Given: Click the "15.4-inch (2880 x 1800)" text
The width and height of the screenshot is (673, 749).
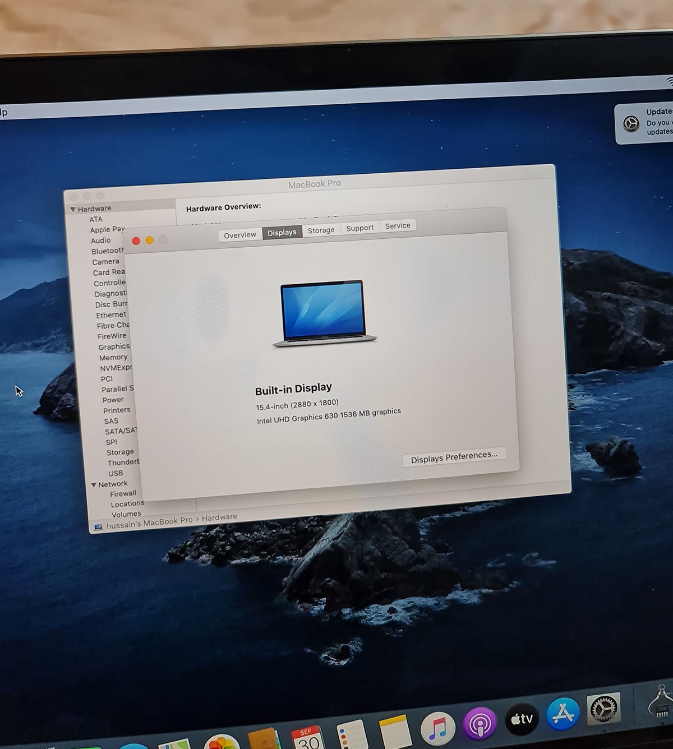Looking at the screenshot, I should pyautogui.click(x=297, y=405).
